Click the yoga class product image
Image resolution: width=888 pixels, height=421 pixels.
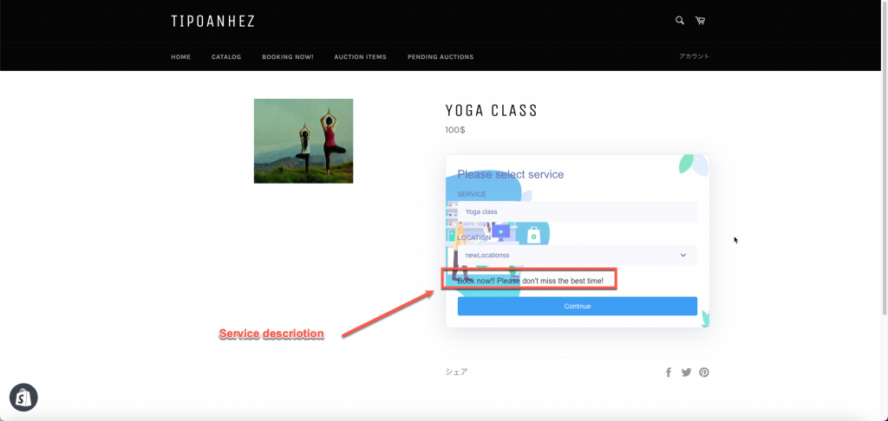(304, 141)
